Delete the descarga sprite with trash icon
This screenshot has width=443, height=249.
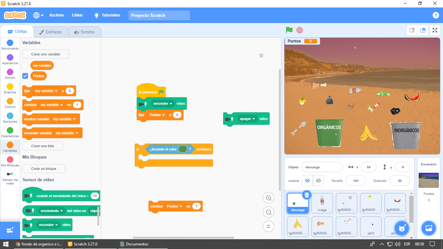[x=307, y=195]
